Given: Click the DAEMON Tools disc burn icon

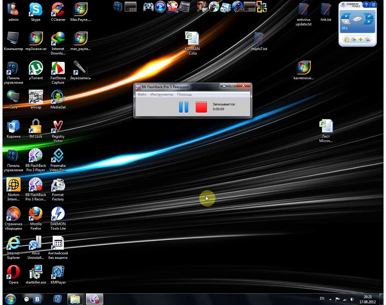Looking at the screenshot, I should tap(367, 39).
